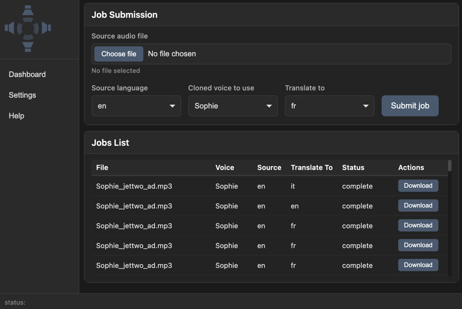Click the Translate To column header
This screenshot has width=462, height=309.
tap(312, 167)
